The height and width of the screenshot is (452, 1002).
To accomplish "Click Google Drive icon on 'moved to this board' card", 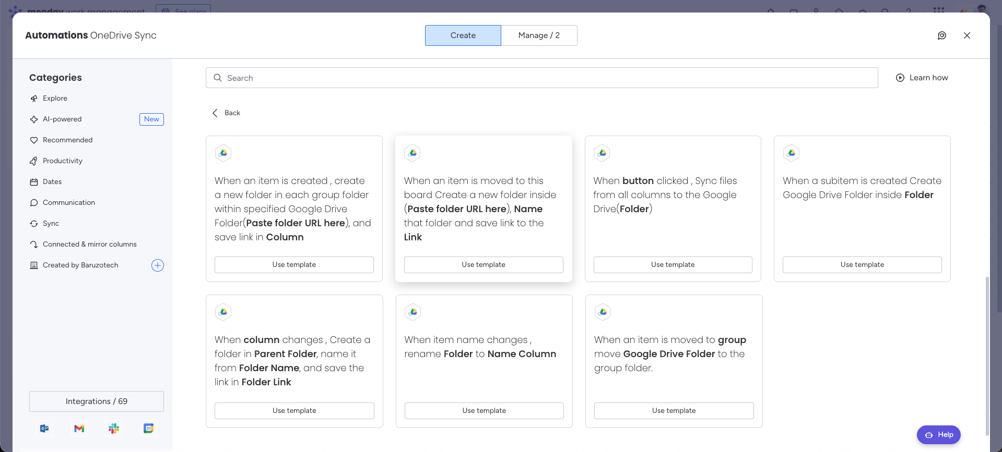I will [x=412, y=153].
